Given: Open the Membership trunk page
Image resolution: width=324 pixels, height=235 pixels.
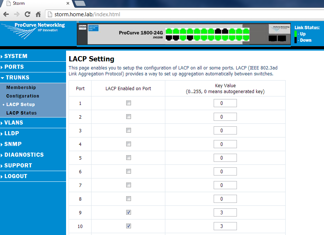Looking at the screenshot, I should pos(21,88).
